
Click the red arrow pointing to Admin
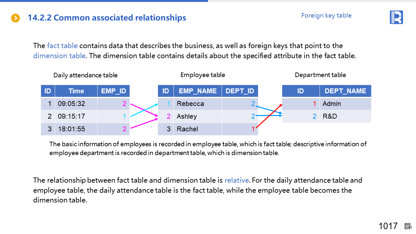[269, 116]
